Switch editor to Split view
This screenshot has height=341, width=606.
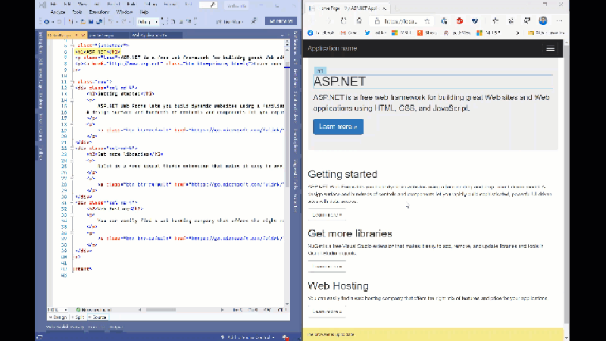79,317
